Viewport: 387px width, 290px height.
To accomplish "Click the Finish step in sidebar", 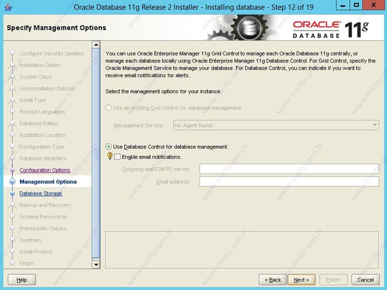I will point(26,263).
